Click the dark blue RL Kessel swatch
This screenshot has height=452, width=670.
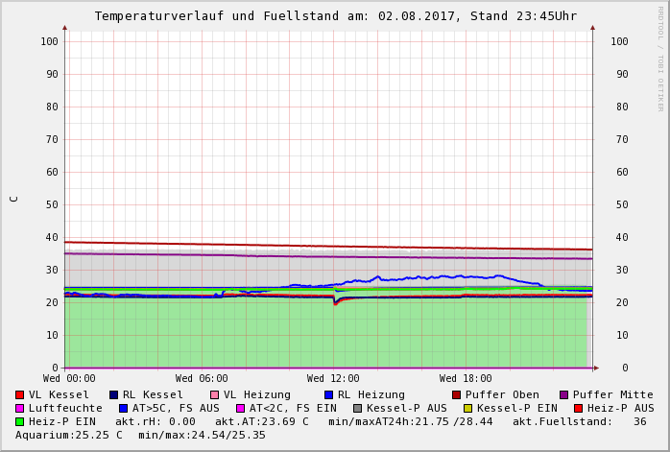pyautogui.click(x=113, y=394)
